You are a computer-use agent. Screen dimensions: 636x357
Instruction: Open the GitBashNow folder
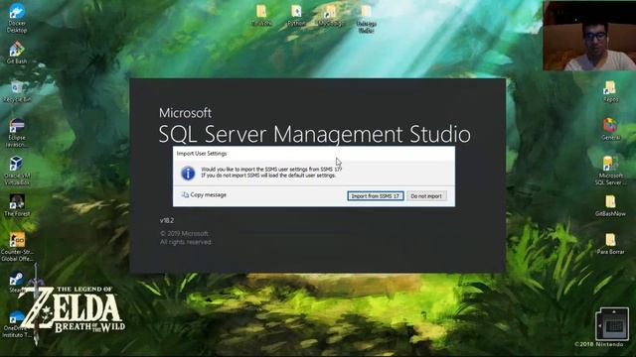[x=610, y=205]
